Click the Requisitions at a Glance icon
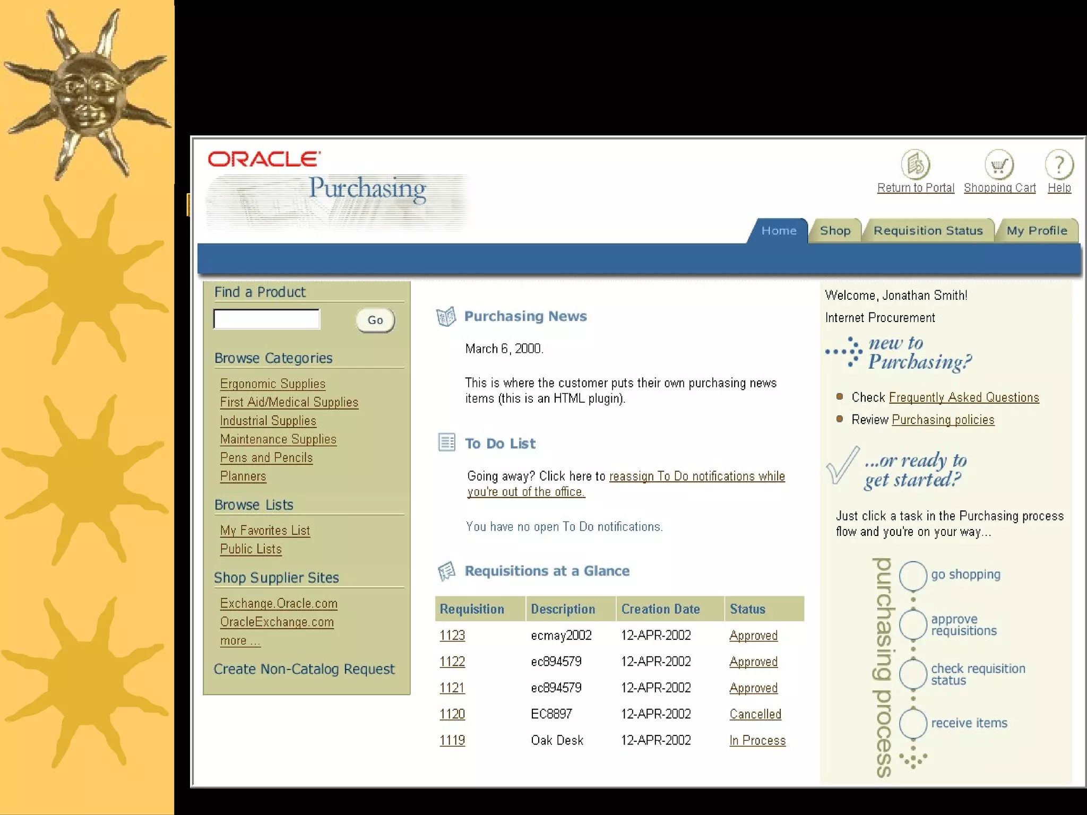This screenshot has height=815, width=1087. point(446,571)
